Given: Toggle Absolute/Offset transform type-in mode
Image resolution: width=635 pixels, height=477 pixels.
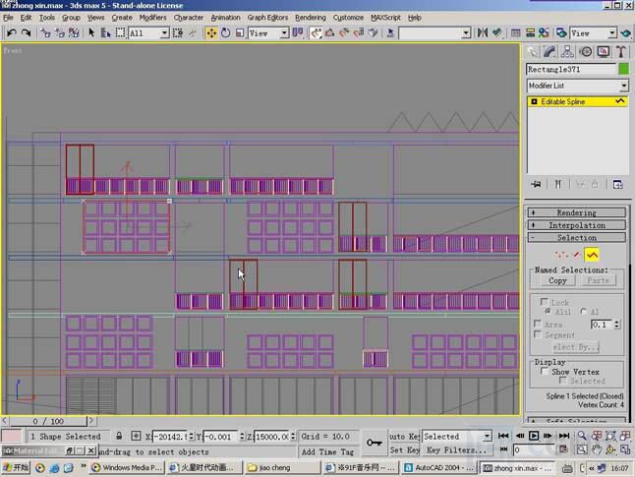Looking at the screenshot, I should [136, 436].
